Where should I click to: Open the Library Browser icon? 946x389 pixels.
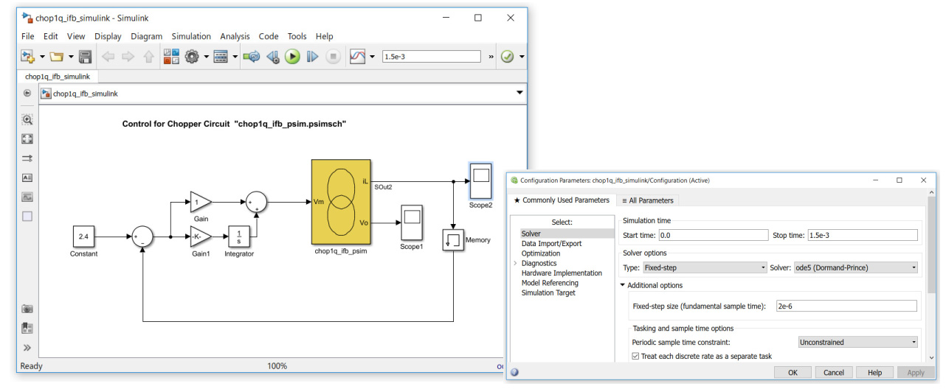(171, 57)
